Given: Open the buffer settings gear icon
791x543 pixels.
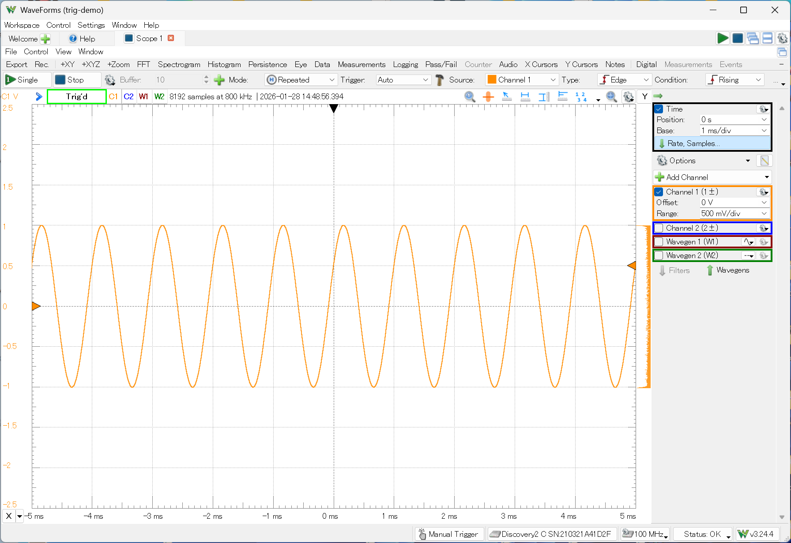Looking at the screenshot, I should pos(109,80).
